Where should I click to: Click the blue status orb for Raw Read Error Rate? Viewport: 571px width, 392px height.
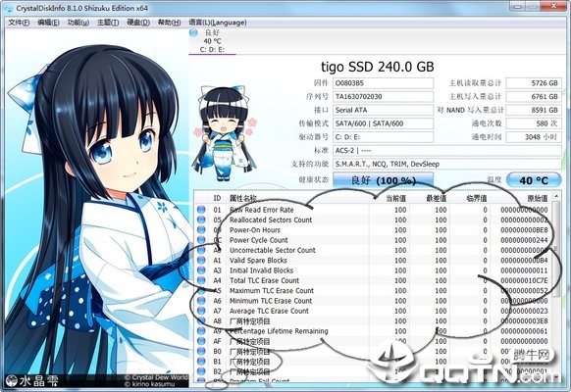pos(201,210)
